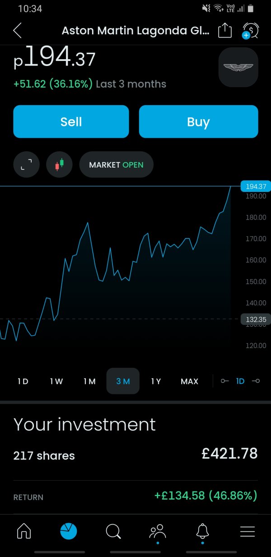Screen dimensions: 271x557
Task: Select the 1W time range
Action: (56, 381)
